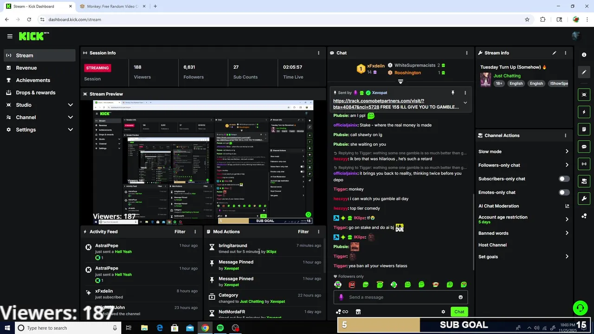
Task: Open Chat panel three-dot menu
Action: [466, 53]
